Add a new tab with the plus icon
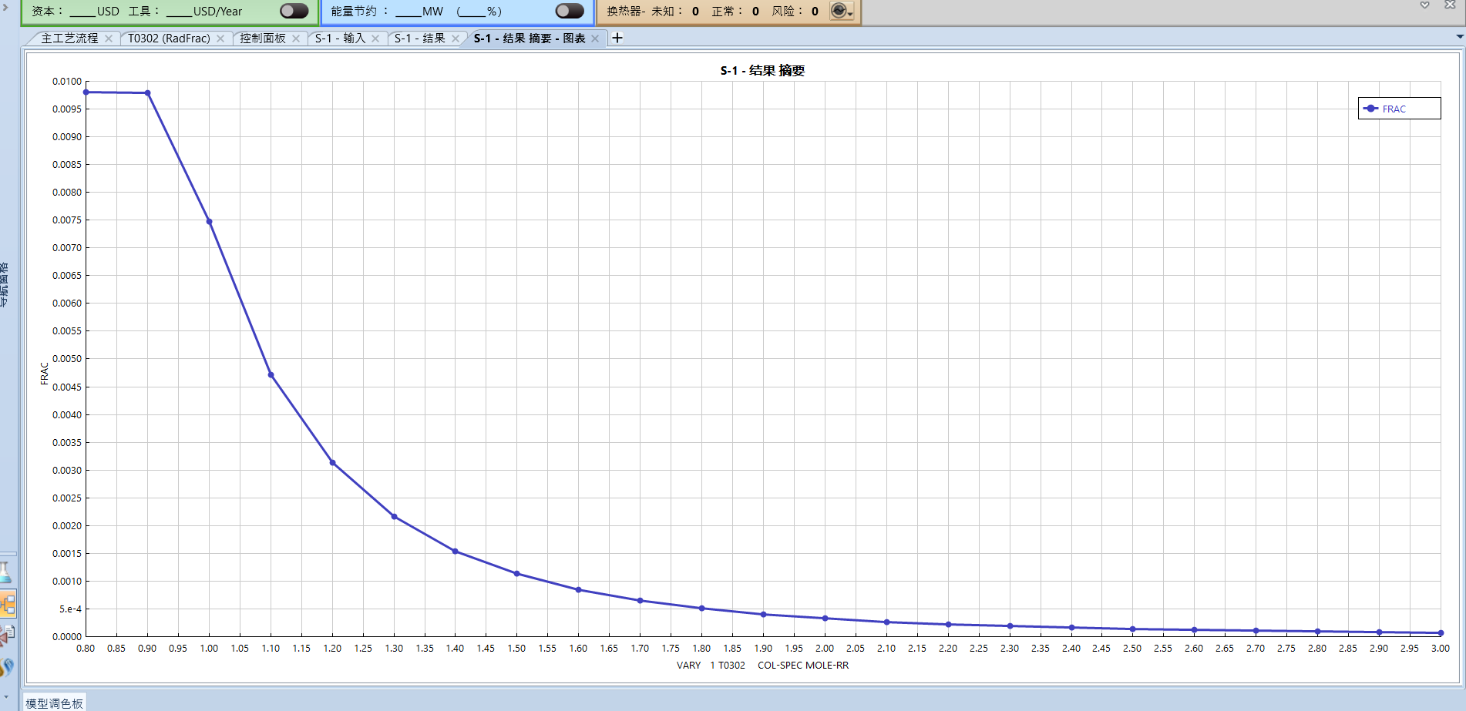 [x=617, y=38]
